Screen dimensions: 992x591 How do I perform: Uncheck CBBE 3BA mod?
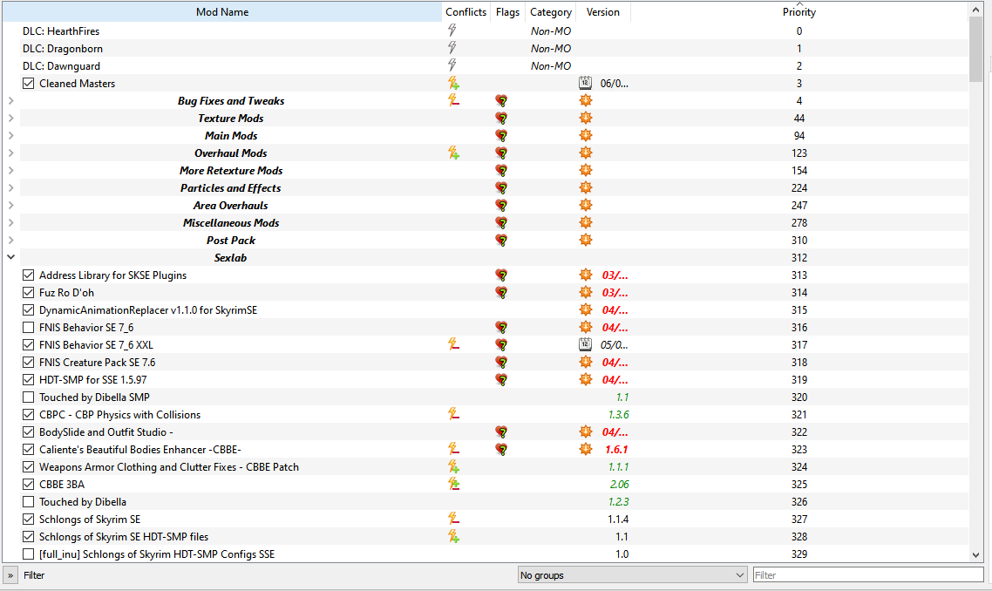[x=28, y=484]
